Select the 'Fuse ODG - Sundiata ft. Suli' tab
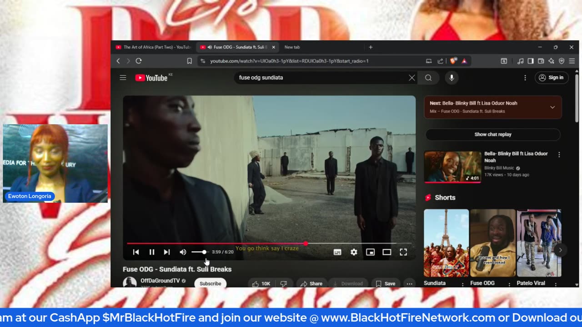Screen dimensions: 582x327 pos(237,47)
